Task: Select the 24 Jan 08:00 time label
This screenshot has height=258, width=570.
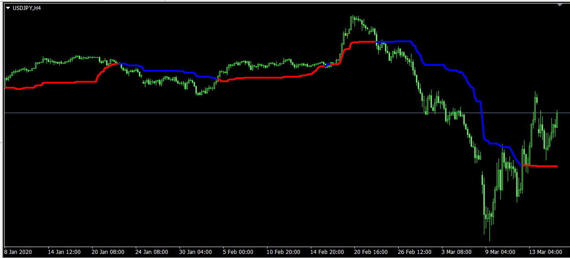Action: (x=152, y=252)
